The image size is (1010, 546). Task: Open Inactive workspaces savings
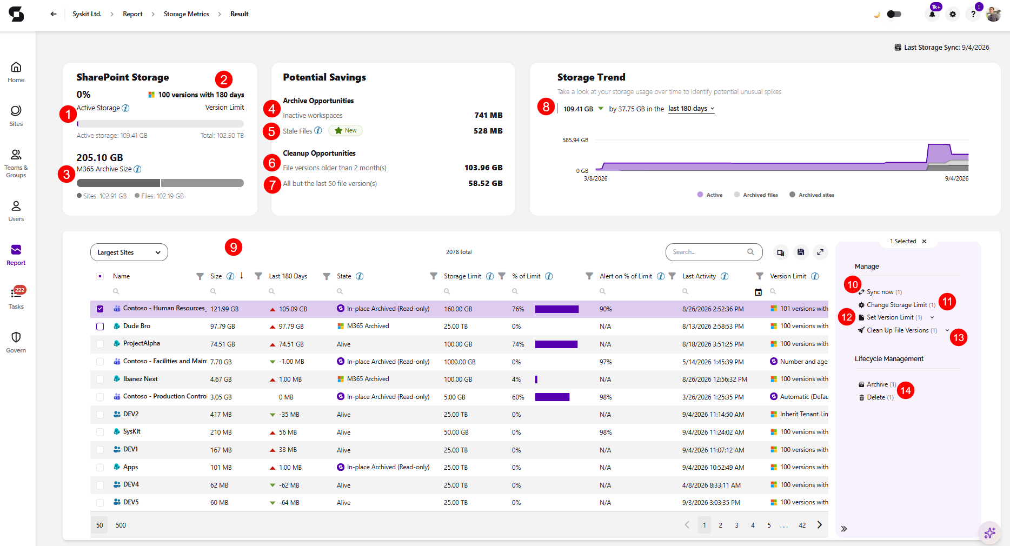[313, 115]
